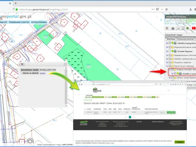This screenshot has height=147, width=196.
Task: Toggle the Specjalistyczne informacje checkbox
Action: (170, 55)
